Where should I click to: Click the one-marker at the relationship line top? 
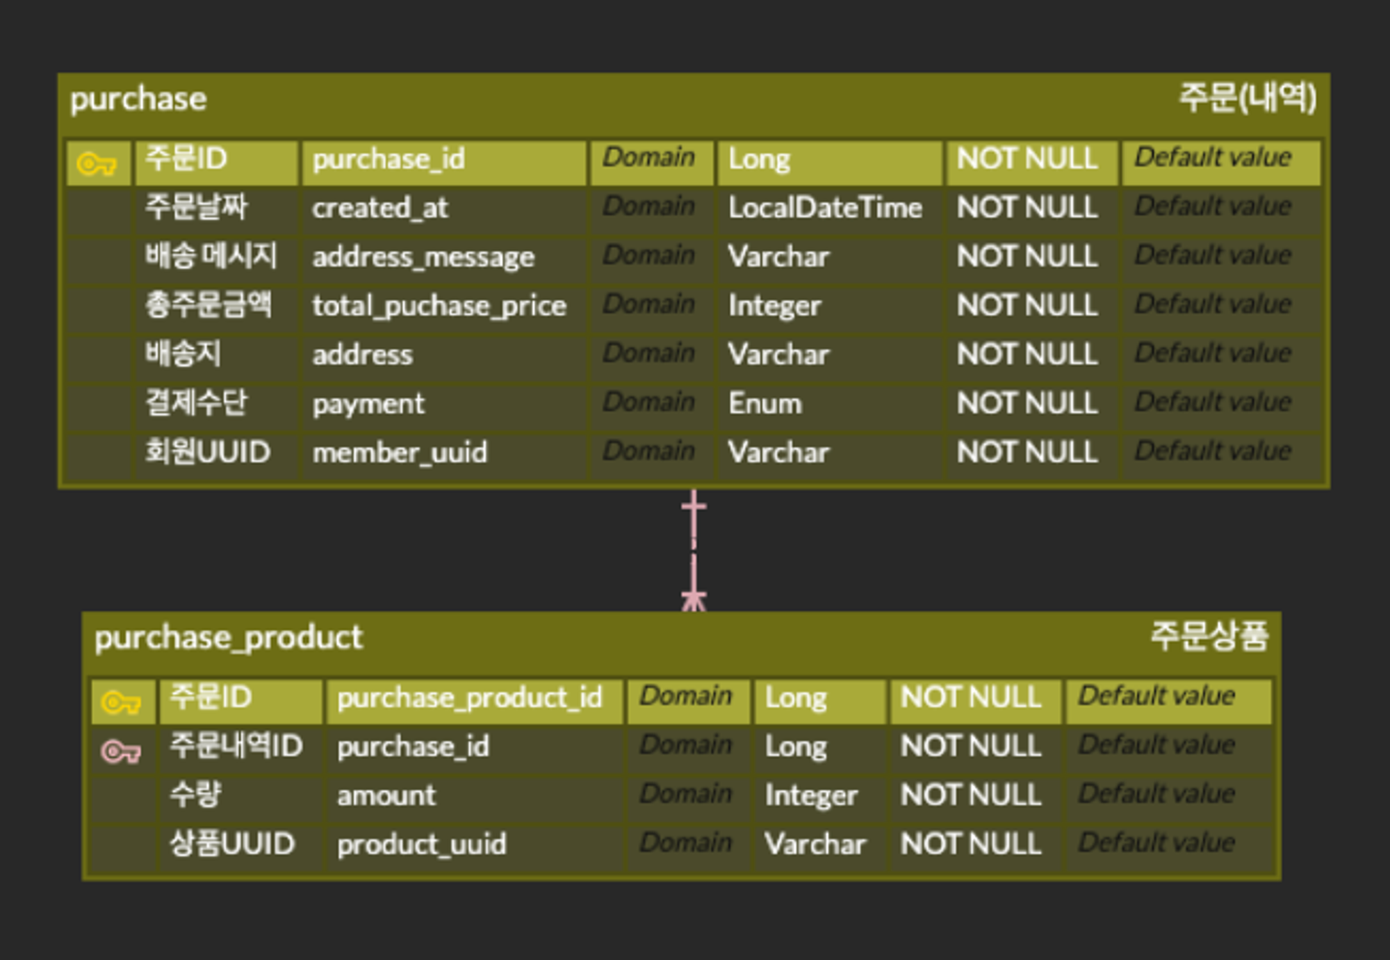(694, 505)
